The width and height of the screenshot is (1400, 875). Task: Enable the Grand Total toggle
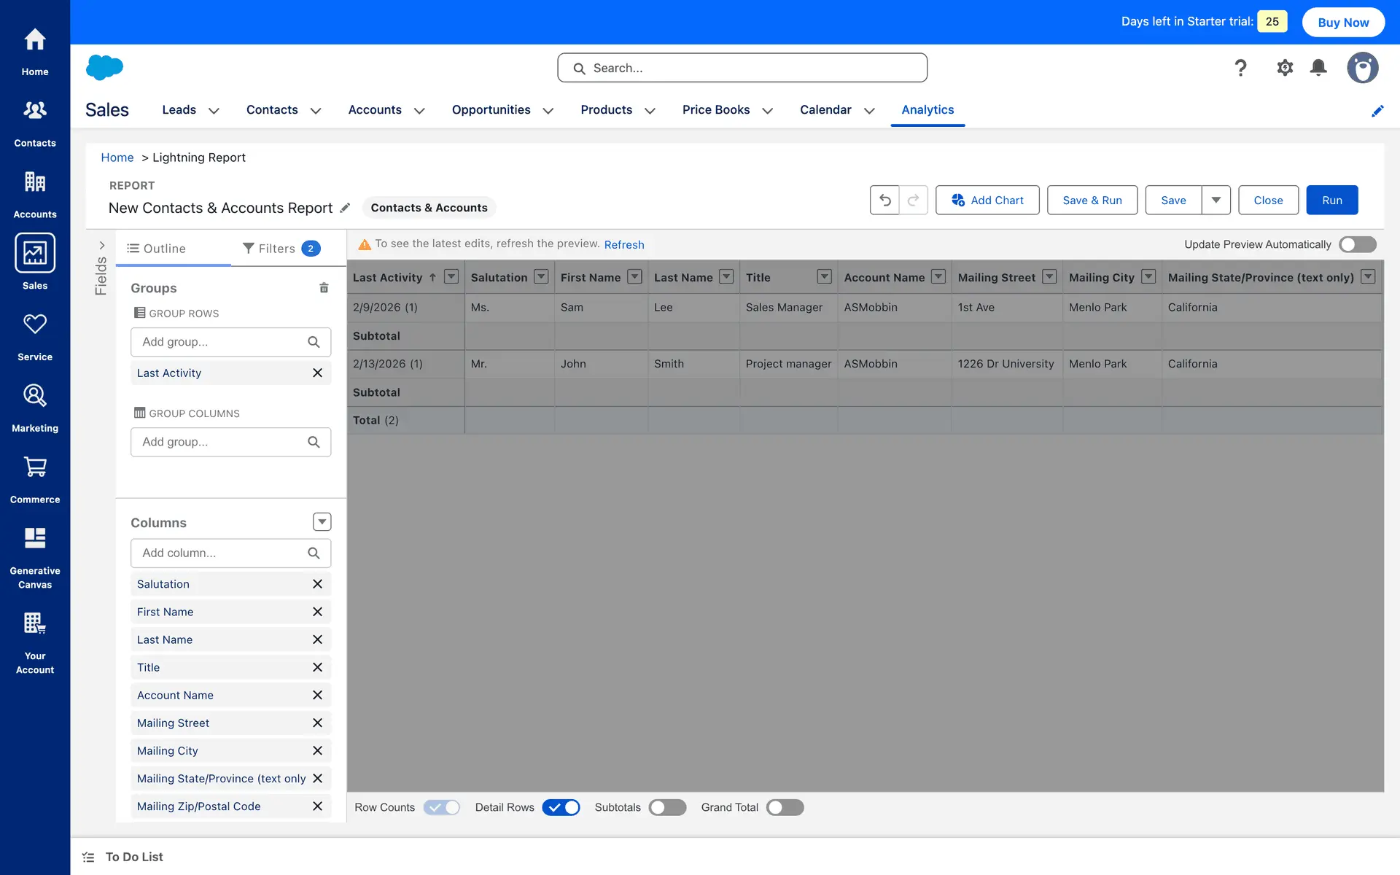785,807
